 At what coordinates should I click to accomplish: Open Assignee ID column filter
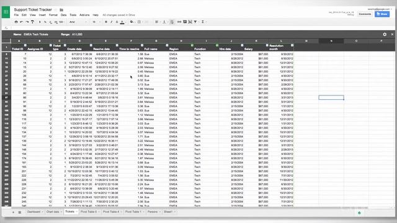pos(51,45)
